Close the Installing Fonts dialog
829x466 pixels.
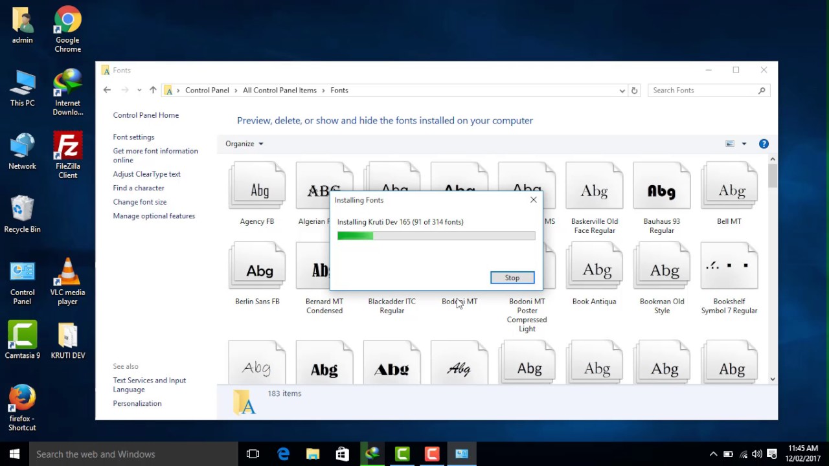[534, 200]
